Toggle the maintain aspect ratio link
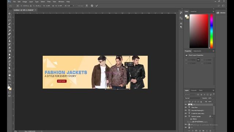Image resolution: width=234 pixels, height=132 pixels. pyautogui.click(x=53, y=6)
